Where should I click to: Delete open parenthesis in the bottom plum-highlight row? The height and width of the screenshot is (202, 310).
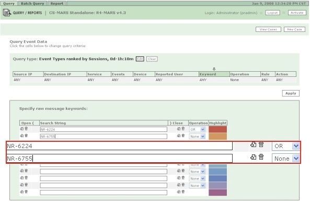tap(26, 192)
